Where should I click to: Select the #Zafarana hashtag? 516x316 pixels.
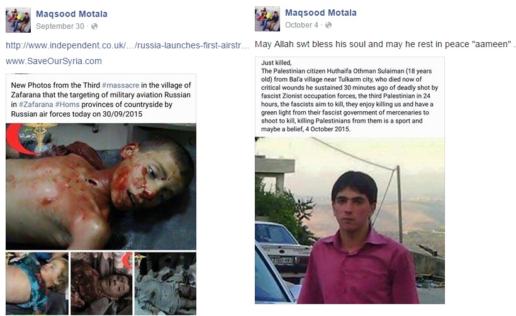tap(36, 104)
